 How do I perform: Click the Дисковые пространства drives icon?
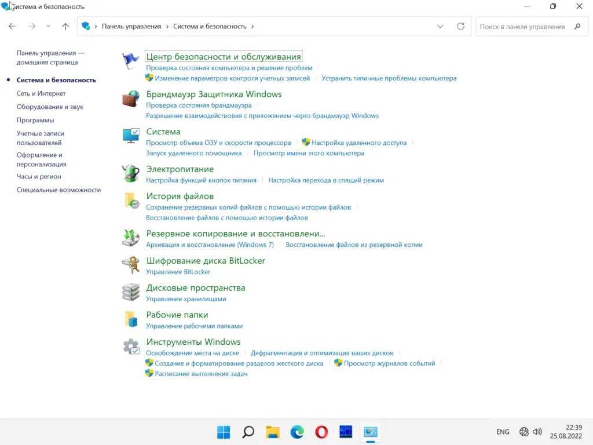tap(131, 292)
